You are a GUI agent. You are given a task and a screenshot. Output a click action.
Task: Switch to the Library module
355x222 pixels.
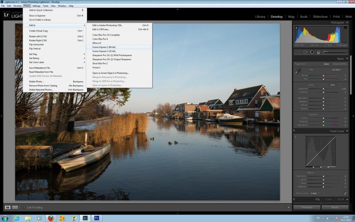(x=260, y=16)
